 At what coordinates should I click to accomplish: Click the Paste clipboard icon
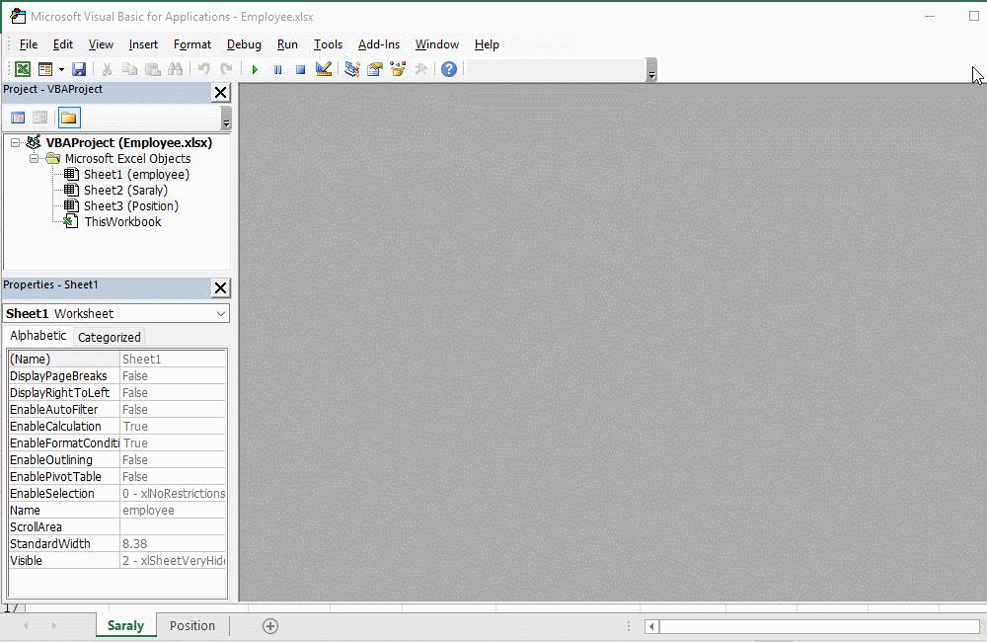[x=152, y=69]
